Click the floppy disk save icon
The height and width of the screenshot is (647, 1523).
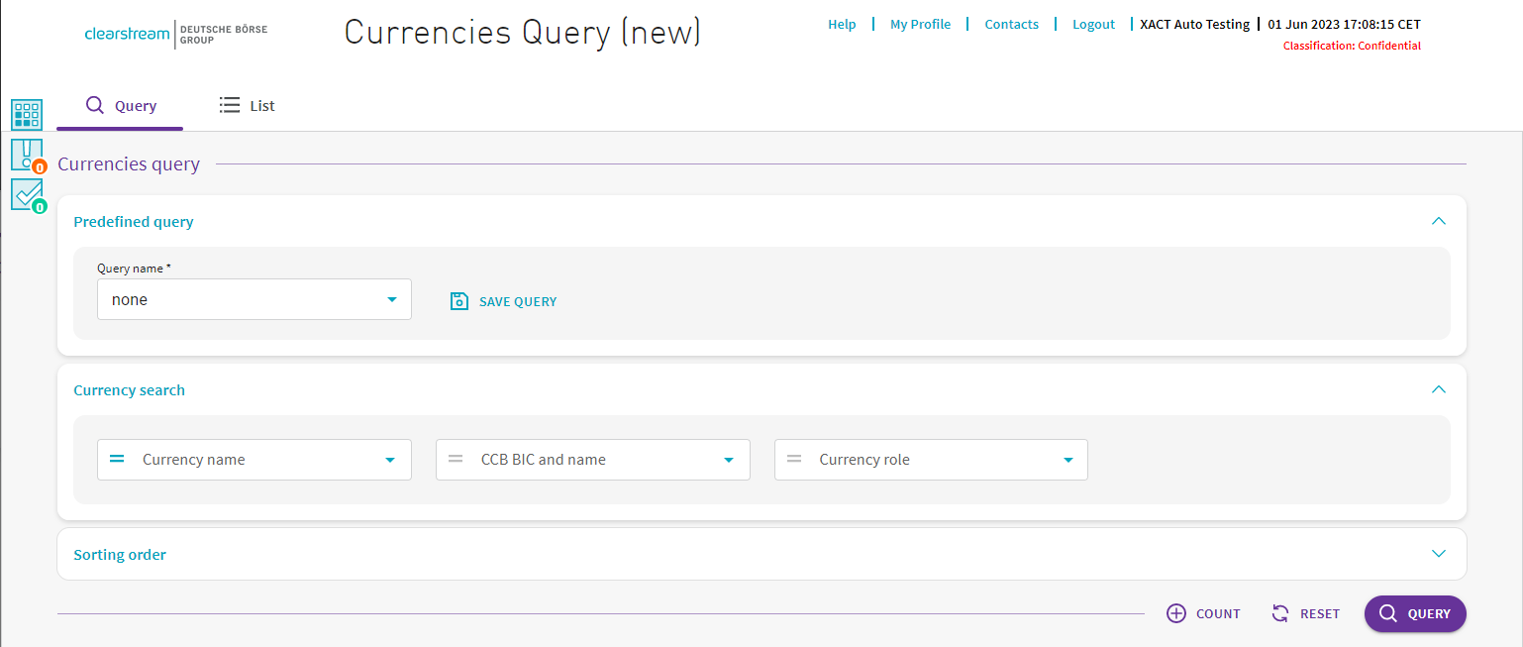[459, 301]
